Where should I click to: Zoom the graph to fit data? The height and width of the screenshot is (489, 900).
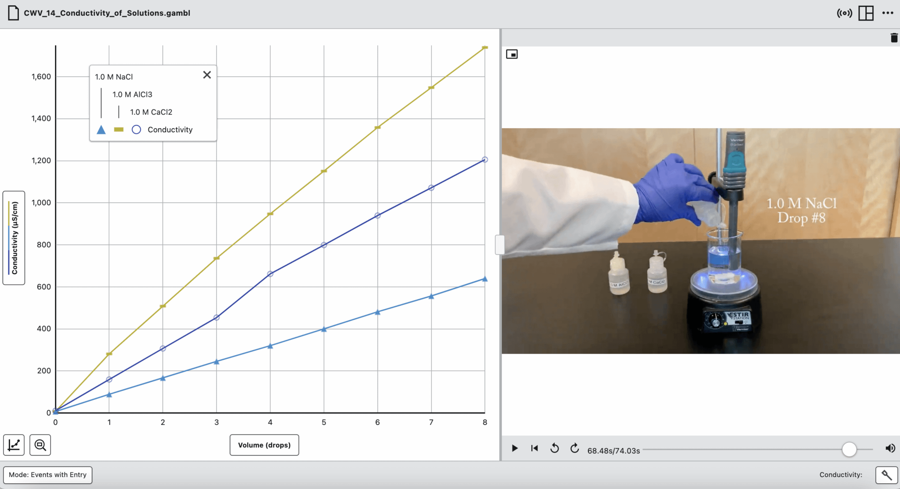(40, 445)
